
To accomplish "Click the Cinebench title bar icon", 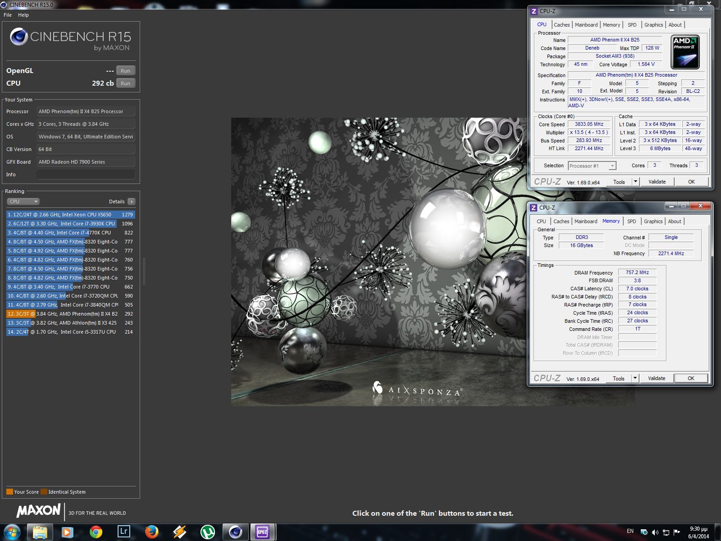I will point(4,5).
